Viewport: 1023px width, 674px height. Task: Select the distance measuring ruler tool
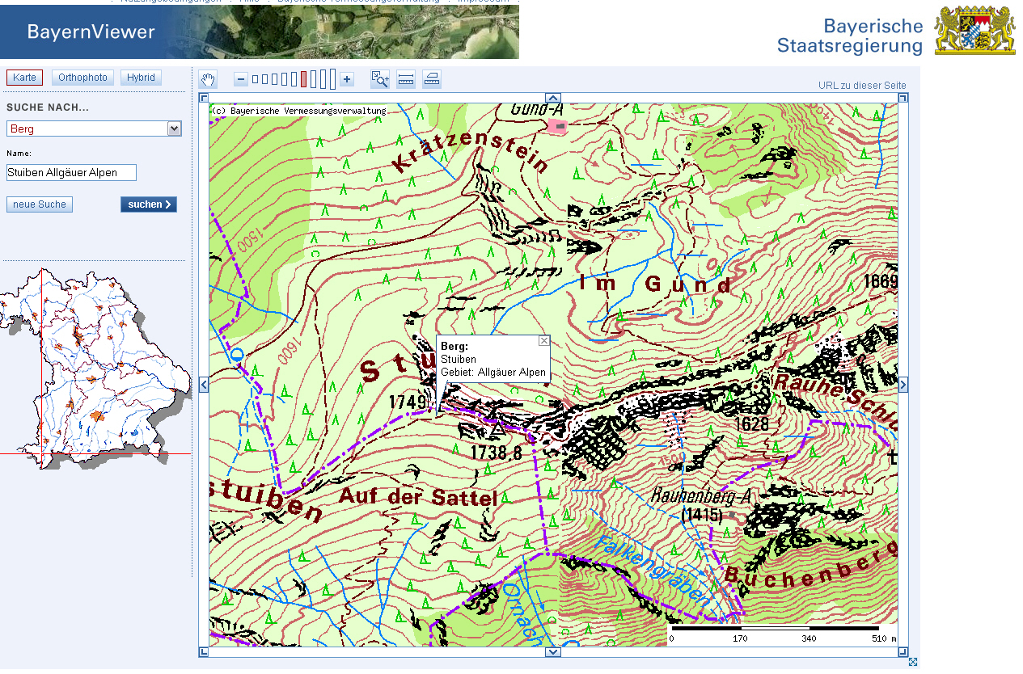pyautogui.click(x=406, y=79)
